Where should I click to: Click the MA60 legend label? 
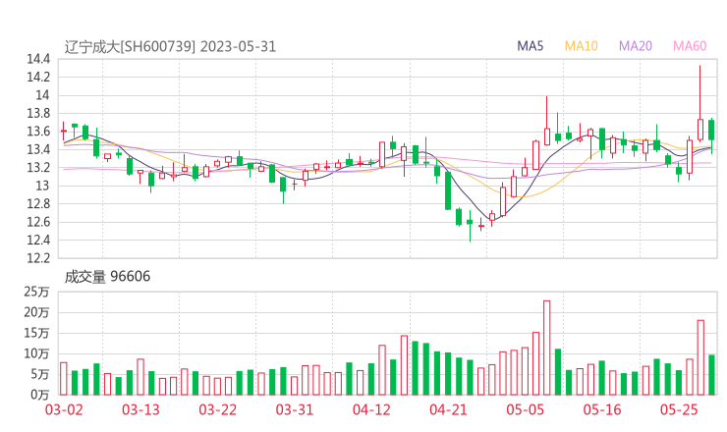(690, 46)
